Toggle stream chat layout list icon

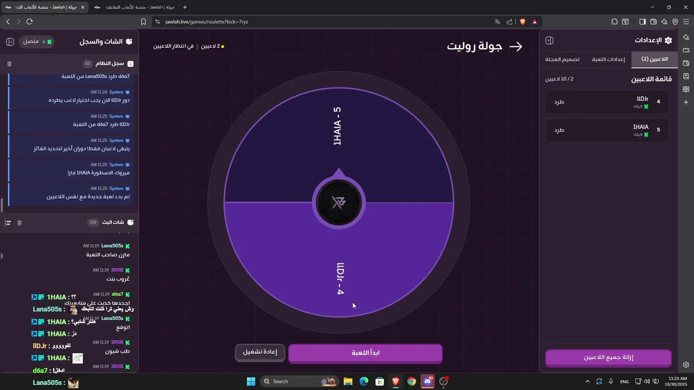click(8, 223)
